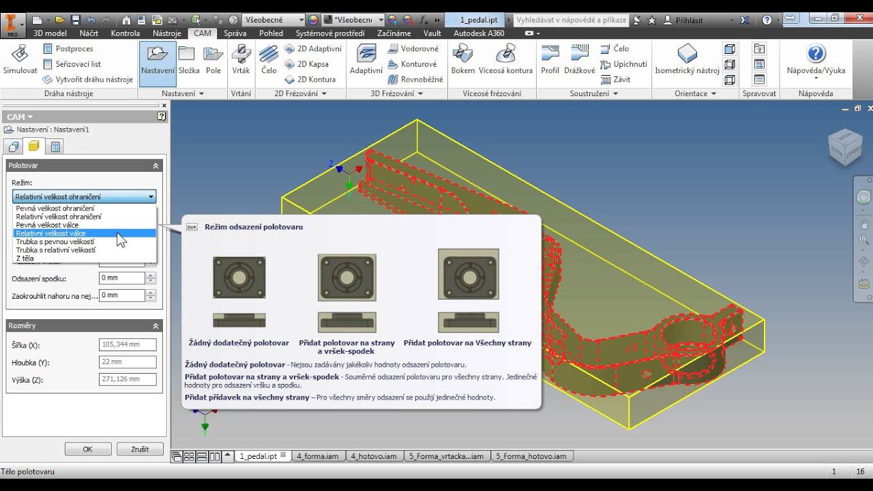Choose 2D Kontura operation
Viewport: 873px width, 491px height.
[310, 79]
